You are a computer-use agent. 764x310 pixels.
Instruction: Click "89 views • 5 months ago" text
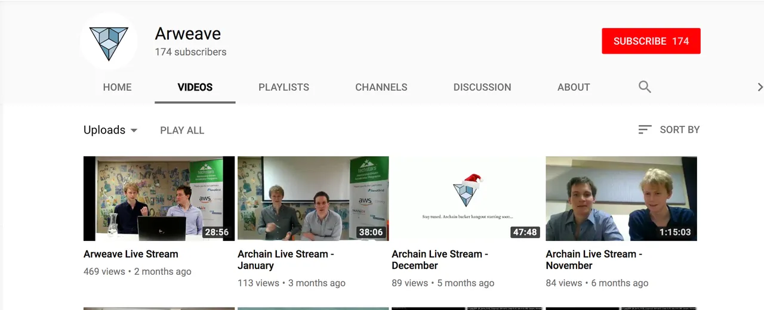[x=443, y=283]
